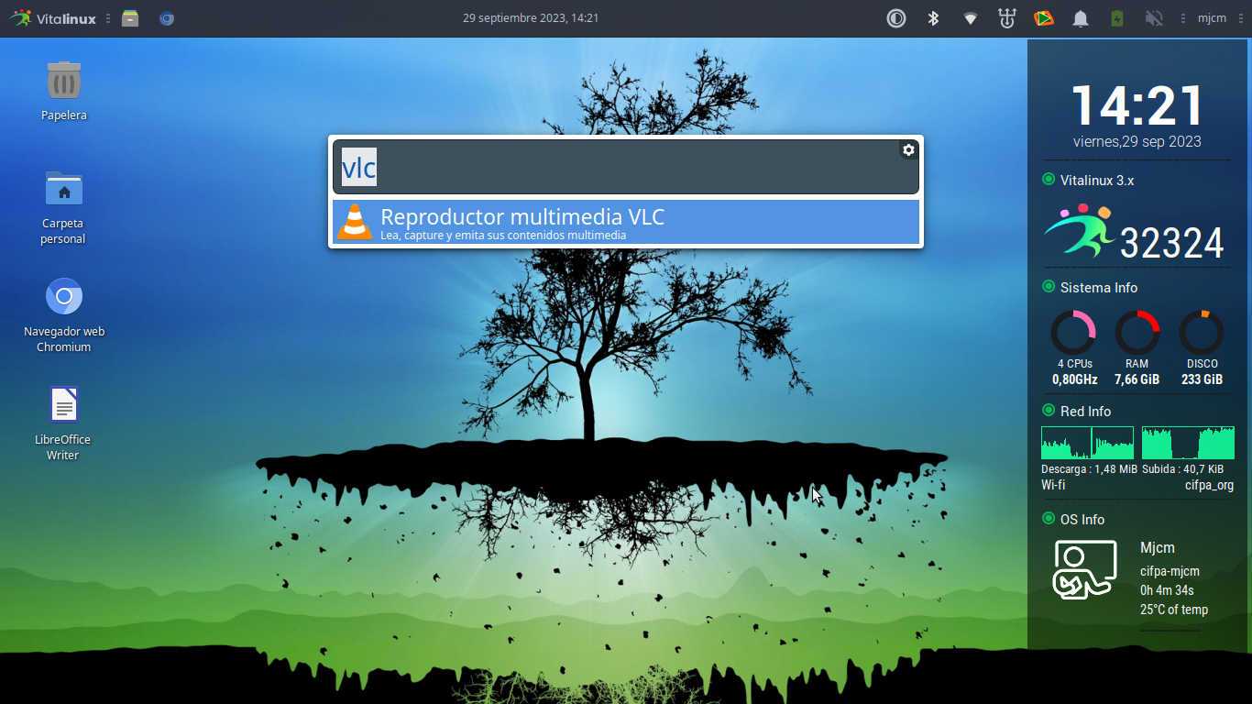The image size is (1252, 704).
Task: Click the OS Info section indicator
Action: coord(1049,518)
